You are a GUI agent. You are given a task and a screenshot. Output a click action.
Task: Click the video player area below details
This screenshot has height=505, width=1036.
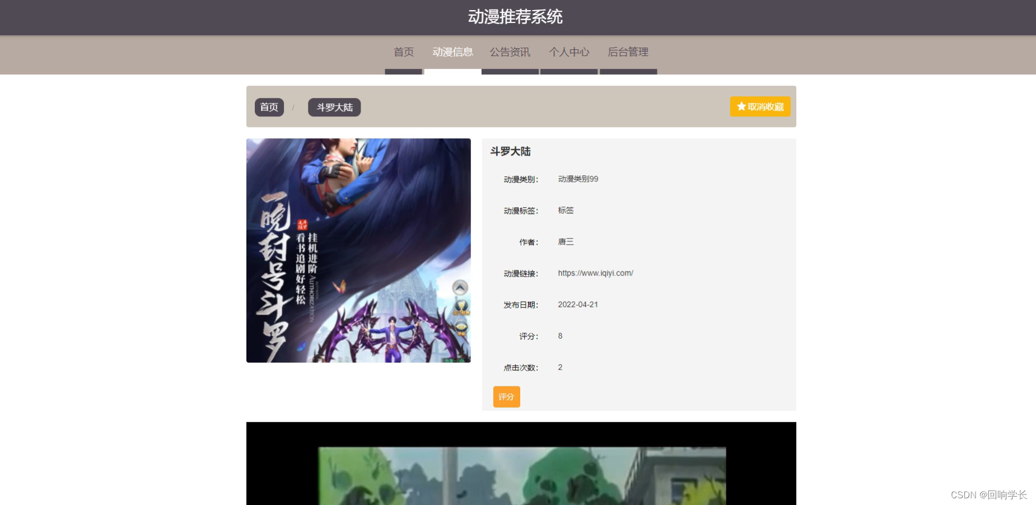pos(520,470)
